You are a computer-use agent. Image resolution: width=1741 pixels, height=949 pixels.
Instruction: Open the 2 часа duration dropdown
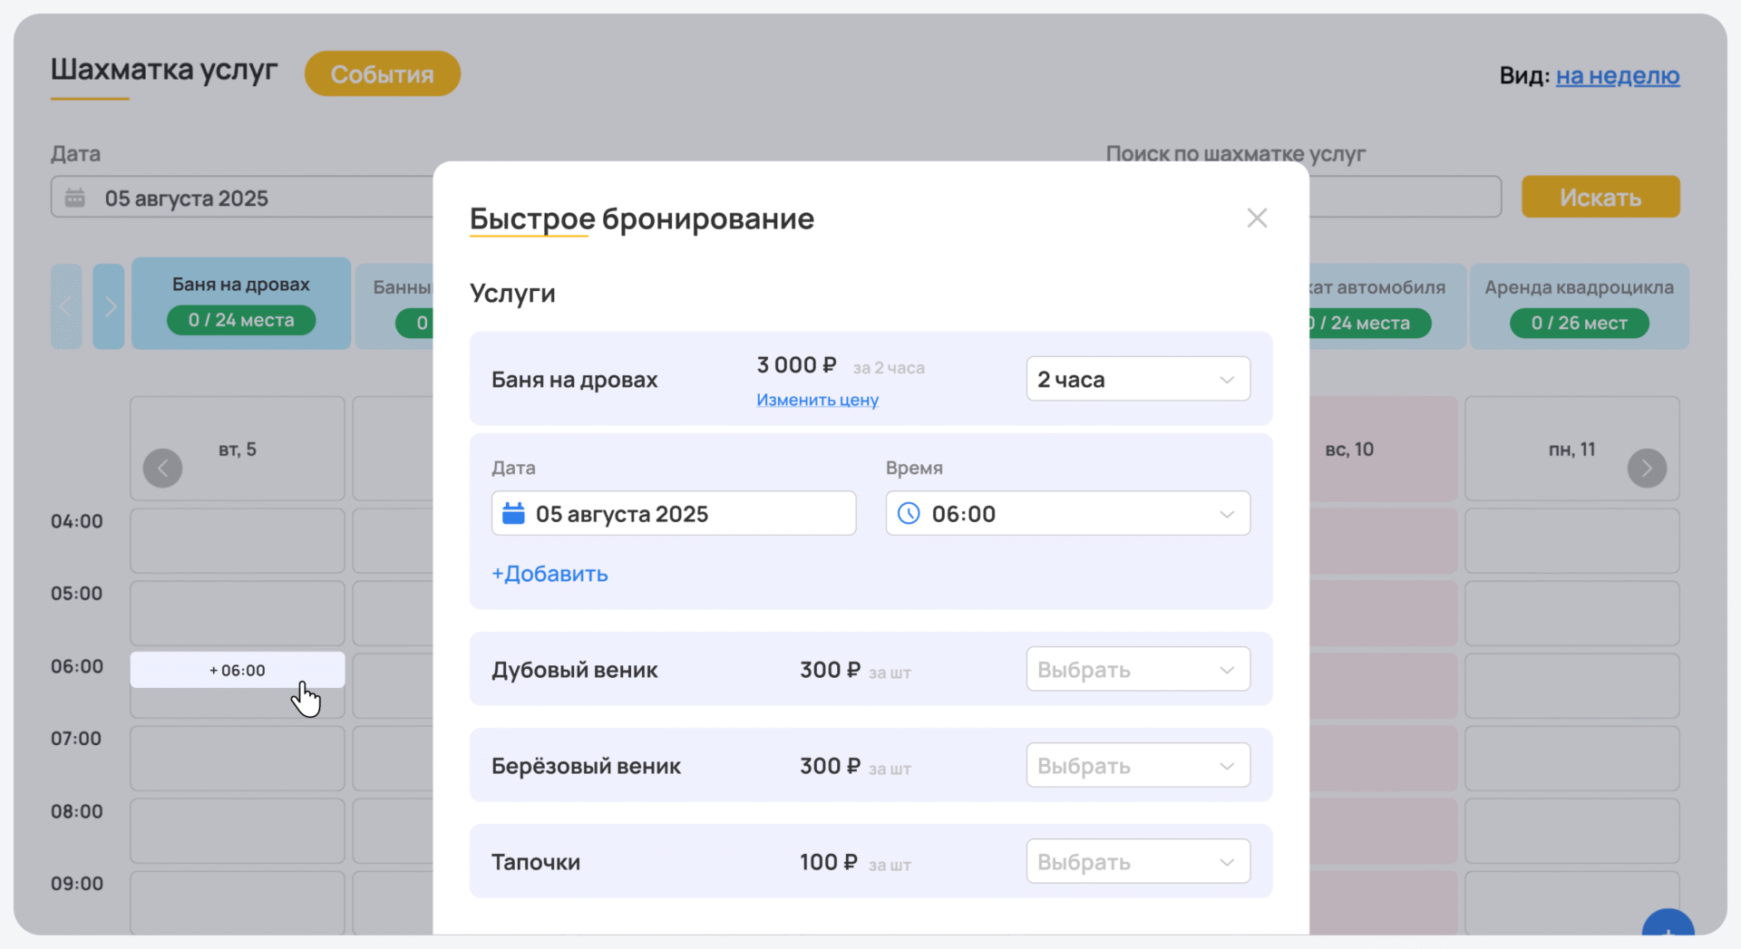(x=1137, y=379)
